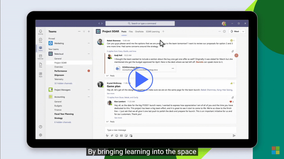Play the video with the blue play button
Image resolution: width=284 pixels, height=159 pixels.
[x=141, y=79]
